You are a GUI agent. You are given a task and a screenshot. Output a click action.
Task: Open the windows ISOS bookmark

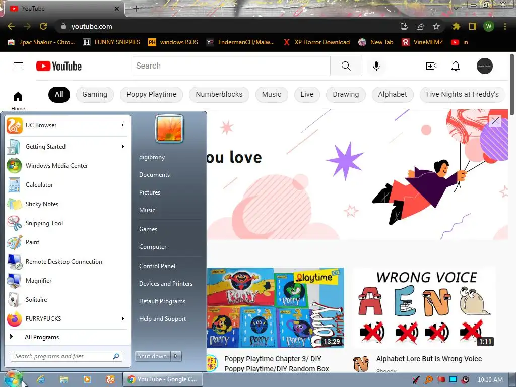[173, 42]
